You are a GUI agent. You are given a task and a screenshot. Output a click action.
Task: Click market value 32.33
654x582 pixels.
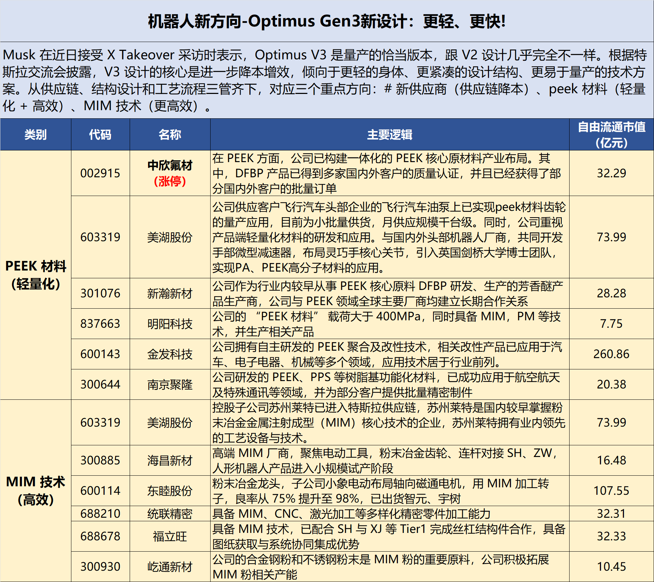pos(611,536)
